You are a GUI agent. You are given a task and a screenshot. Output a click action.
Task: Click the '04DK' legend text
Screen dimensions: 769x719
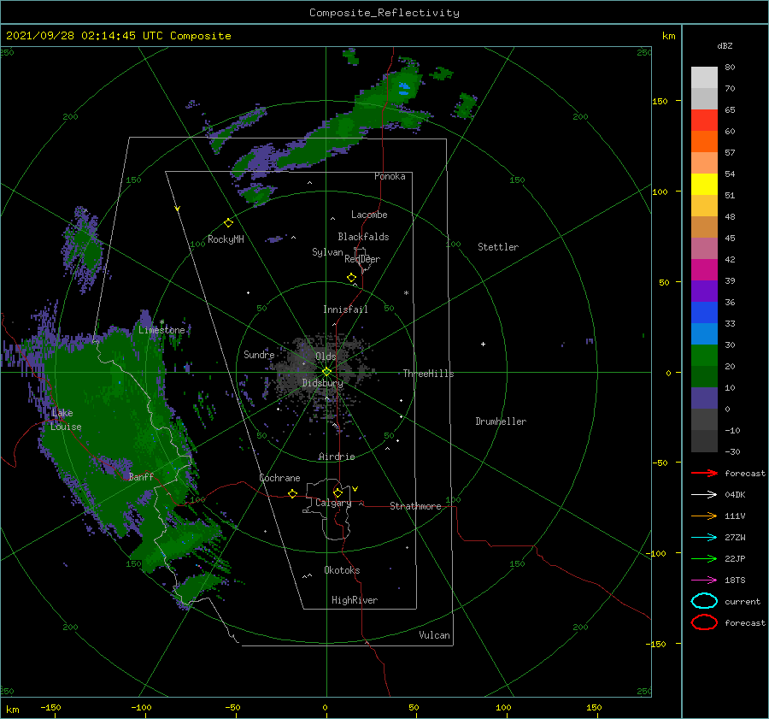(735, 495)
